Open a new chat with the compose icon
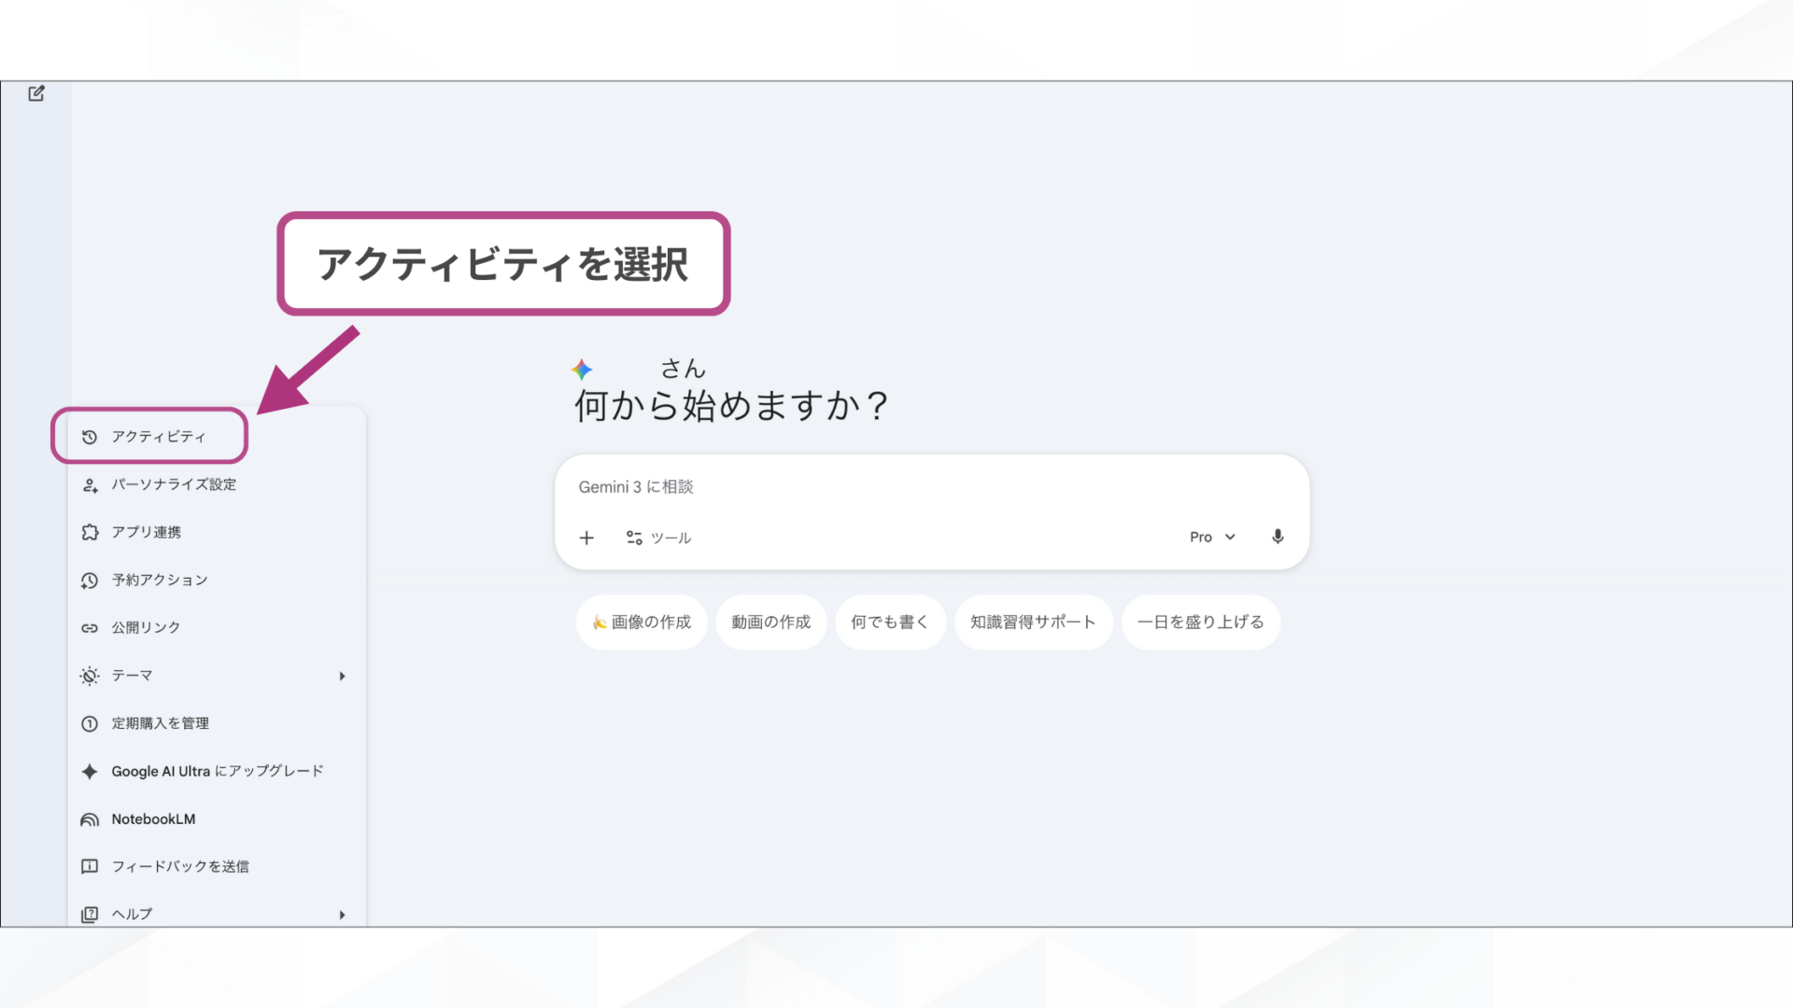Image resolution: width=1793 pixels, height=1008 pixels. click(35, 93)
